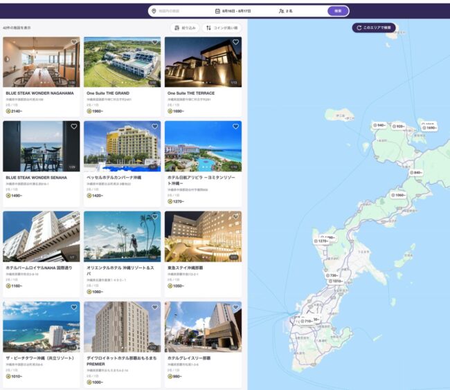Image resolution: width=450 pixels, height=390 pixels.
Task: Click coin icon beside 1690~ in hotel list
Action: pos(170,111)
